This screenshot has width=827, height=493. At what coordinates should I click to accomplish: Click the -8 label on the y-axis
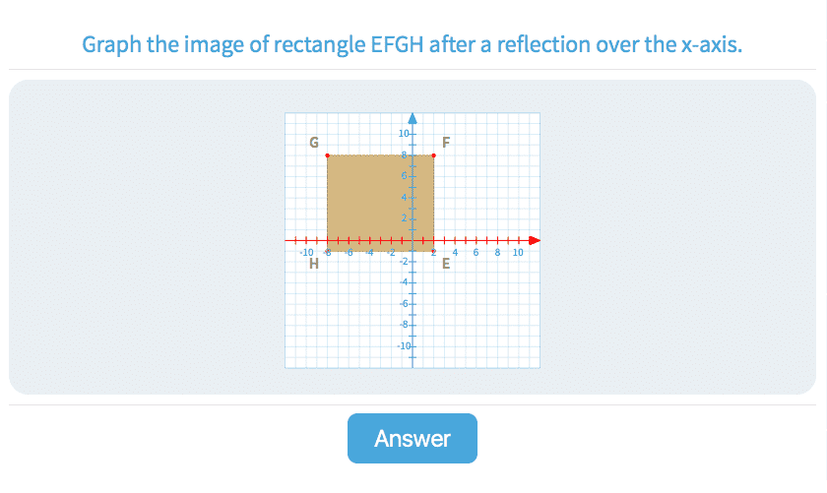(404, 325)
